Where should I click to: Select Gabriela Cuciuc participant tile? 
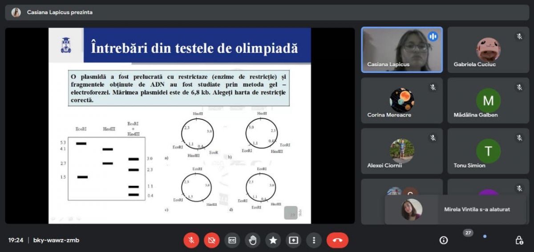pos(488,50)
